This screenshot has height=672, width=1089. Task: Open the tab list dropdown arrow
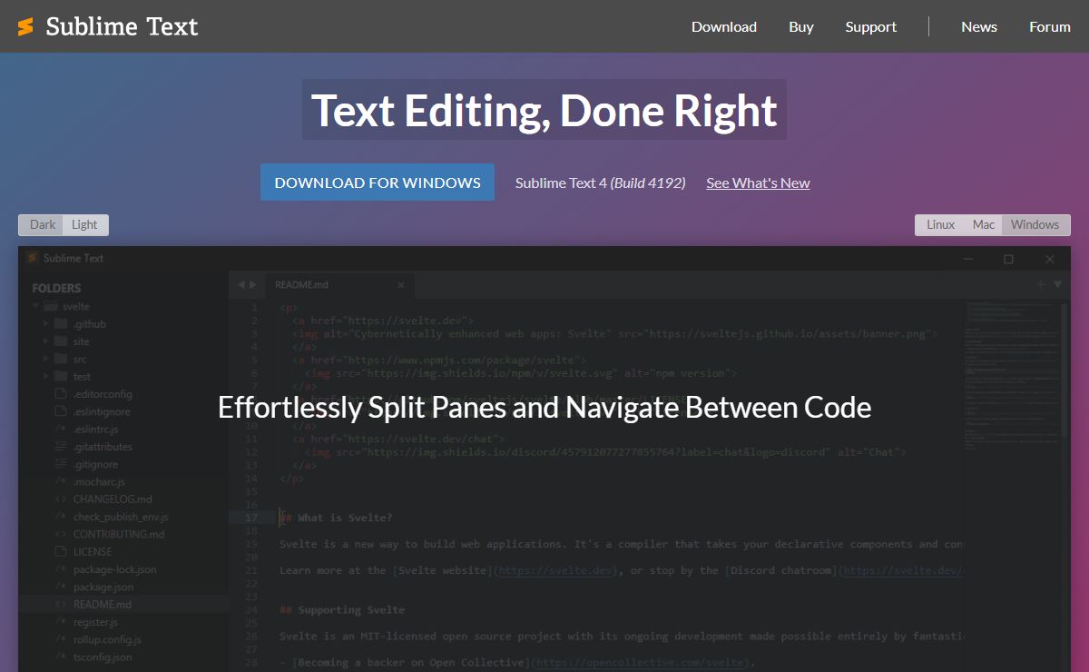1057,284
